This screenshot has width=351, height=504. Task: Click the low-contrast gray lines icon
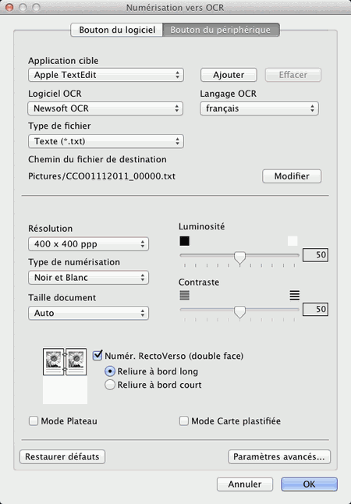point(185,295)
